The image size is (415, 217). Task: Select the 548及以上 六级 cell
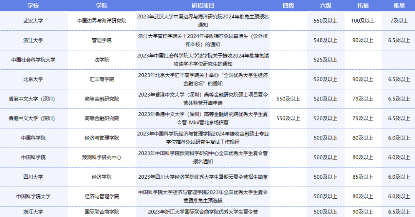click(325, 40)
